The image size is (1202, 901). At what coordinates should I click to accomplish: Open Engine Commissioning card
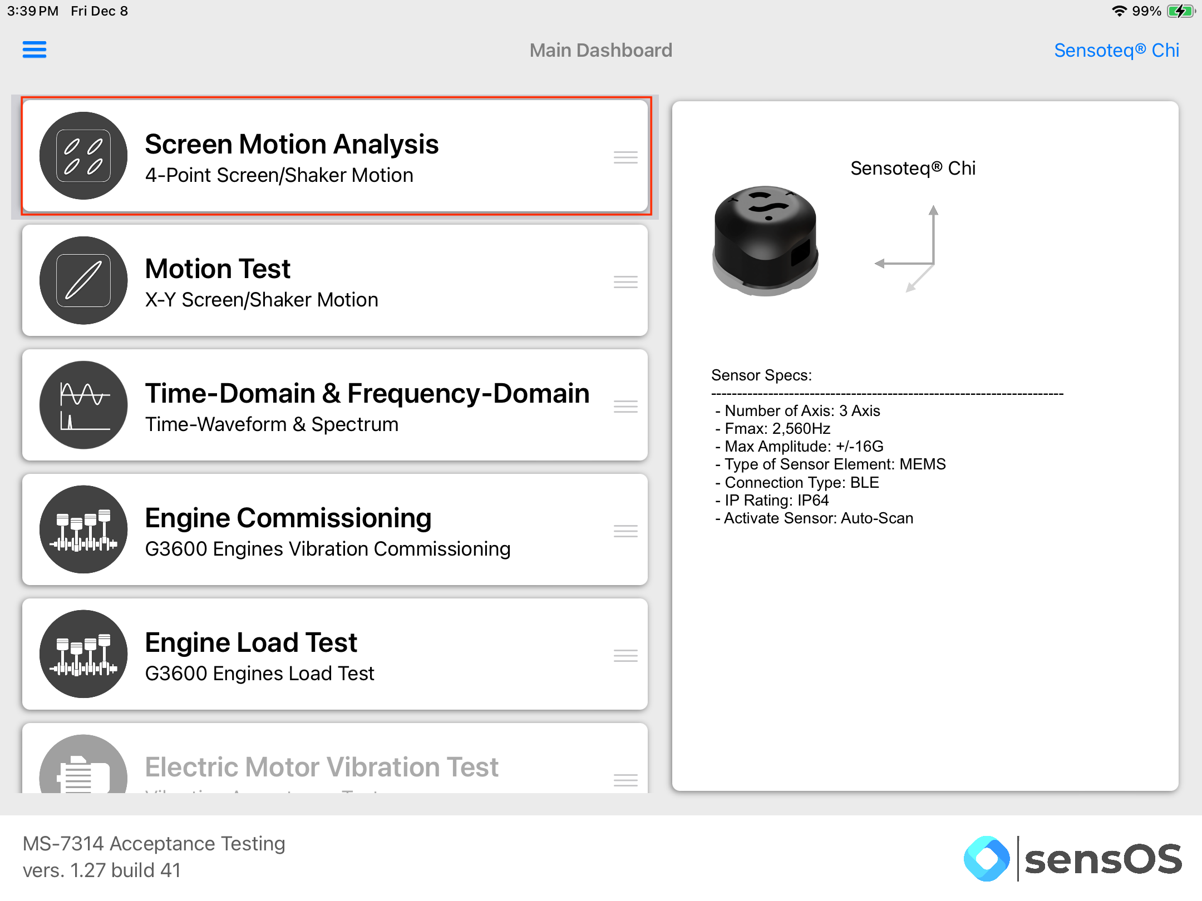[335, 529]
